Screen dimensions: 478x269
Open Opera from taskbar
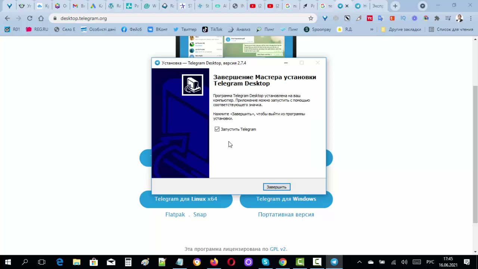pos(231,262)
